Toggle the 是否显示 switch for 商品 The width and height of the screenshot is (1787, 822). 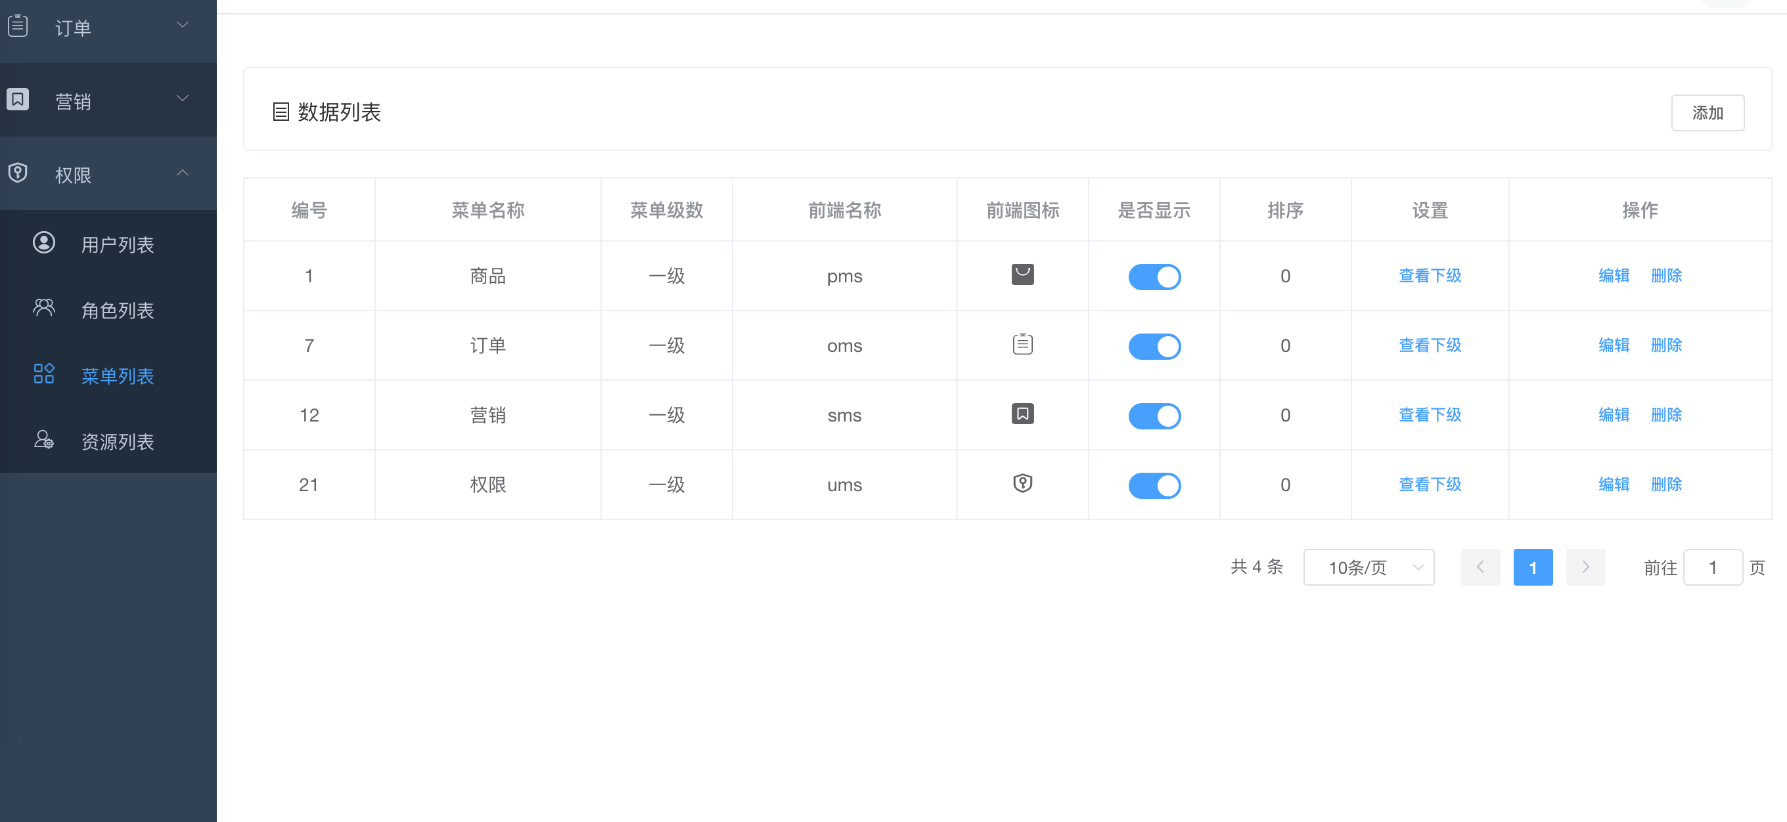[1154, 277]
